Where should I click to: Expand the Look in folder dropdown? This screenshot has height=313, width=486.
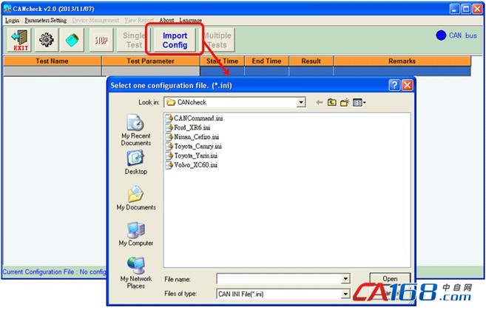tap(300, 102)
